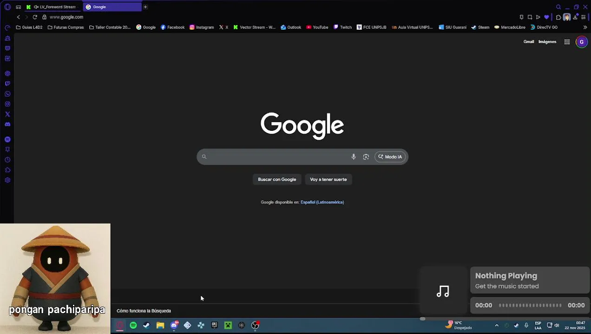Open the Futuras Compras bookmark folder
The image size is (591, 334).
(66, 27)
